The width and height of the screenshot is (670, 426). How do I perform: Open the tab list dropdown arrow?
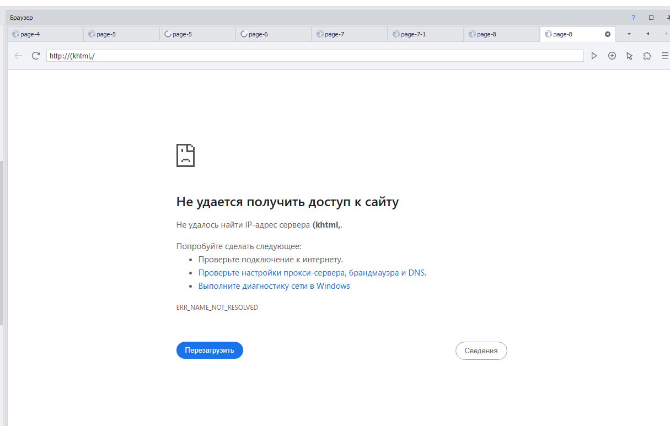[629, 34]
